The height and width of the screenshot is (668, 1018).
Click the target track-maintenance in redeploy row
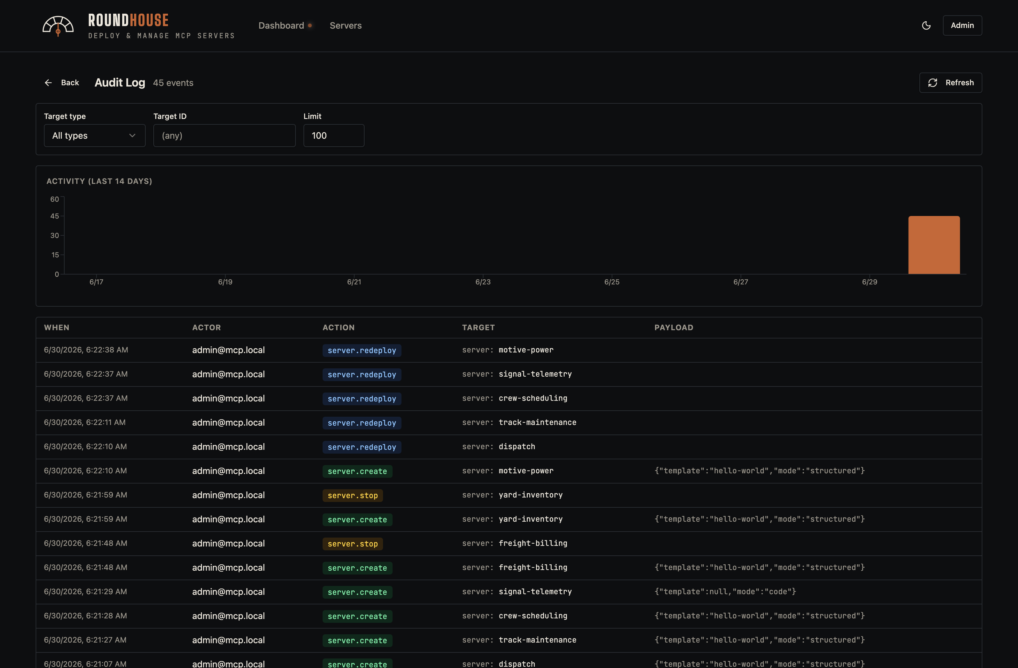(x=537, y=422)
